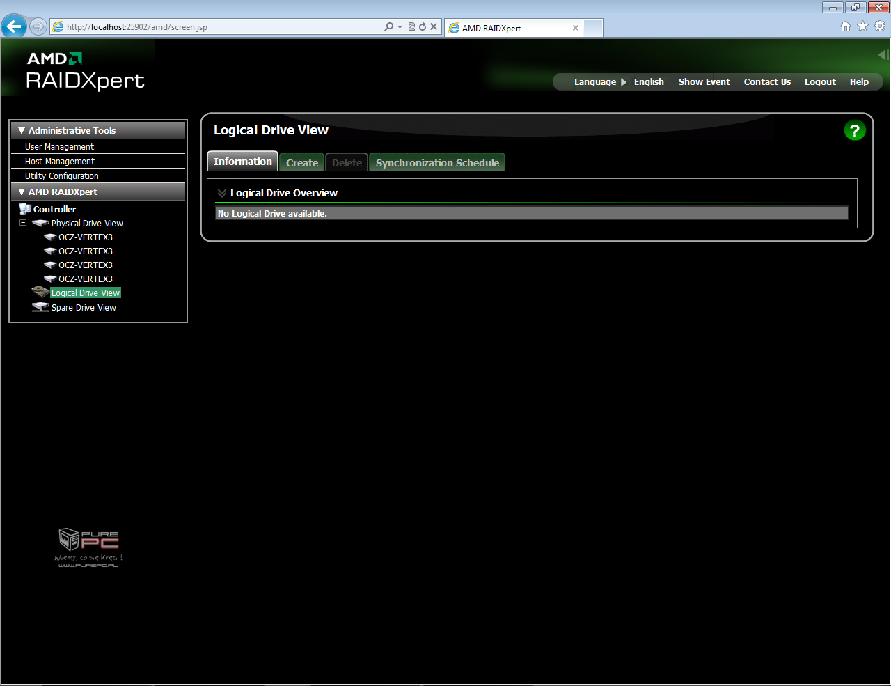The height and width of the screenshot is (686, 891).
Task: Click 'No Logical Drive available.' message
Action: [x=272, y=213]
